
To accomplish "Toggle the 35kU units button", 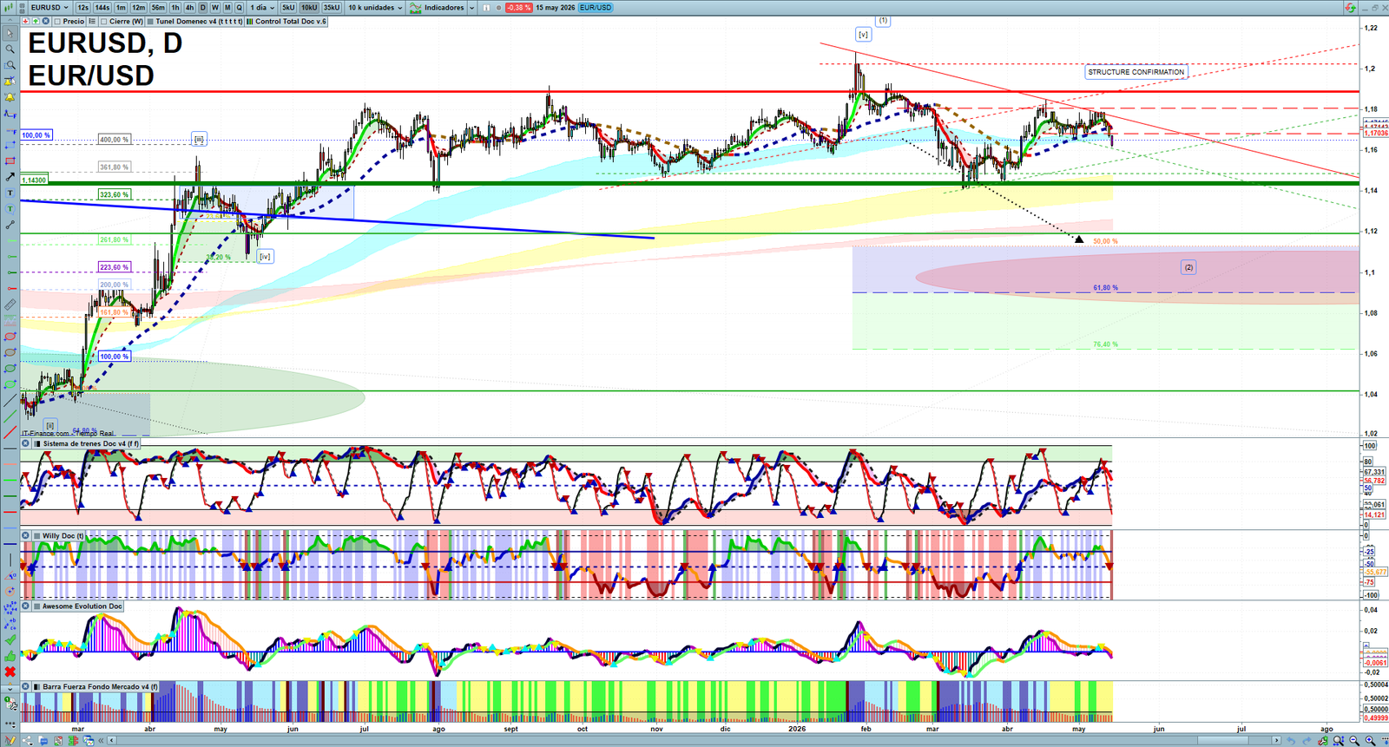I will pyautogui.click(x=332, y=7).
